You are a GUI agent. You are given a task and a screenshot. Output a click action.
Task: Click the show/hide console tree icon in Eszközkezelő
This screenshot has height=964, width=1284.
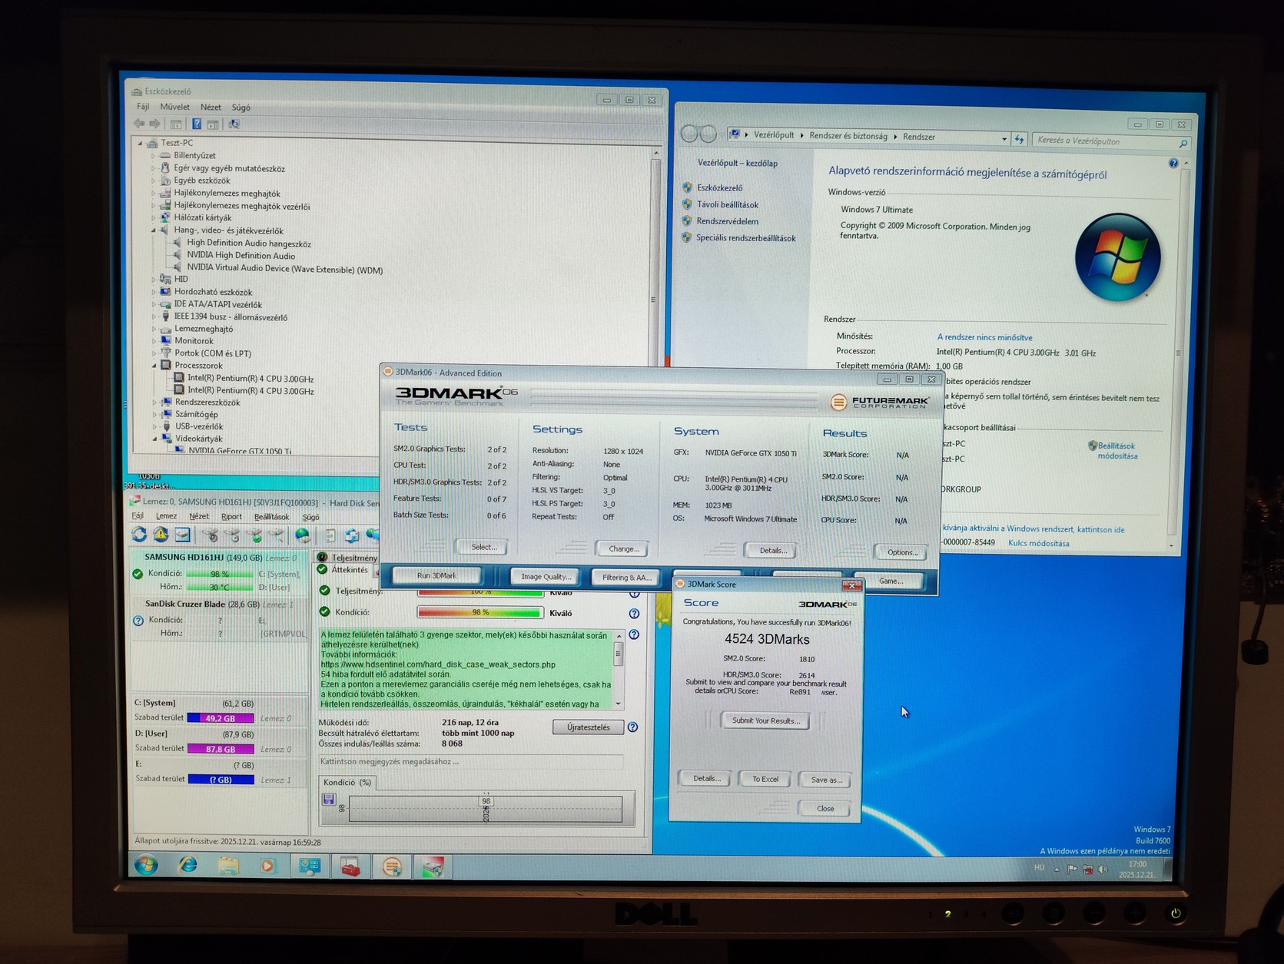pyautogui.click(x=176, y=124)
